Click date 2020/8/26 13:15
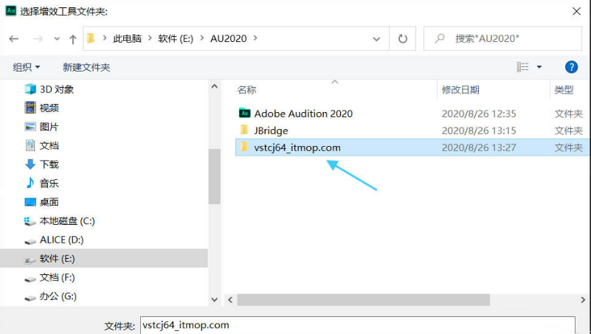Screen dimensions: 591x334 pyautogui.click(x=479, y=131)
